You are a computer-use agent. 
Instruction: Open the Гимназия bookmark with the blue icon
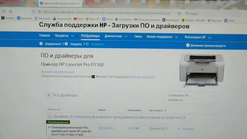pyautogui.click(x=215, y=20)
